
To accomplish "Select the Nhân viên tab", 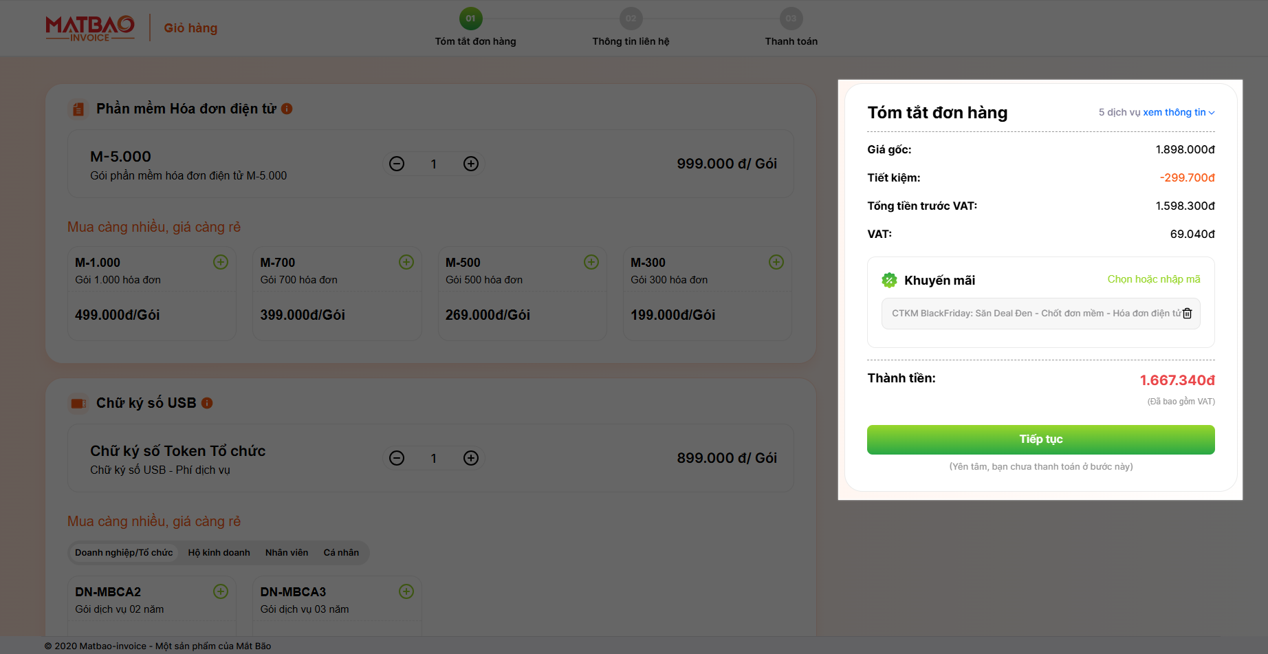I will (287, 553).
